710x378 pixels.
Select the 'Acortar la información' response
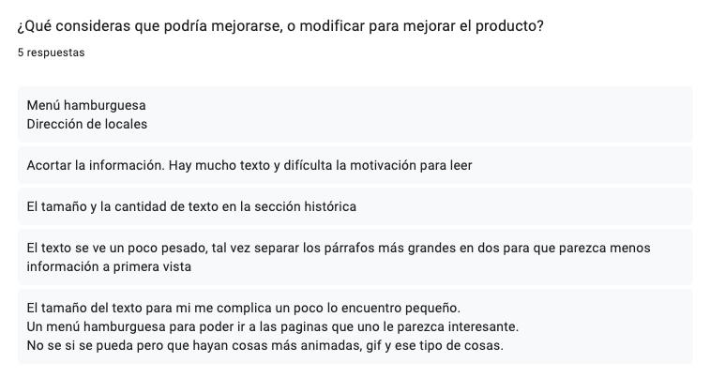(x=249, y=165)
